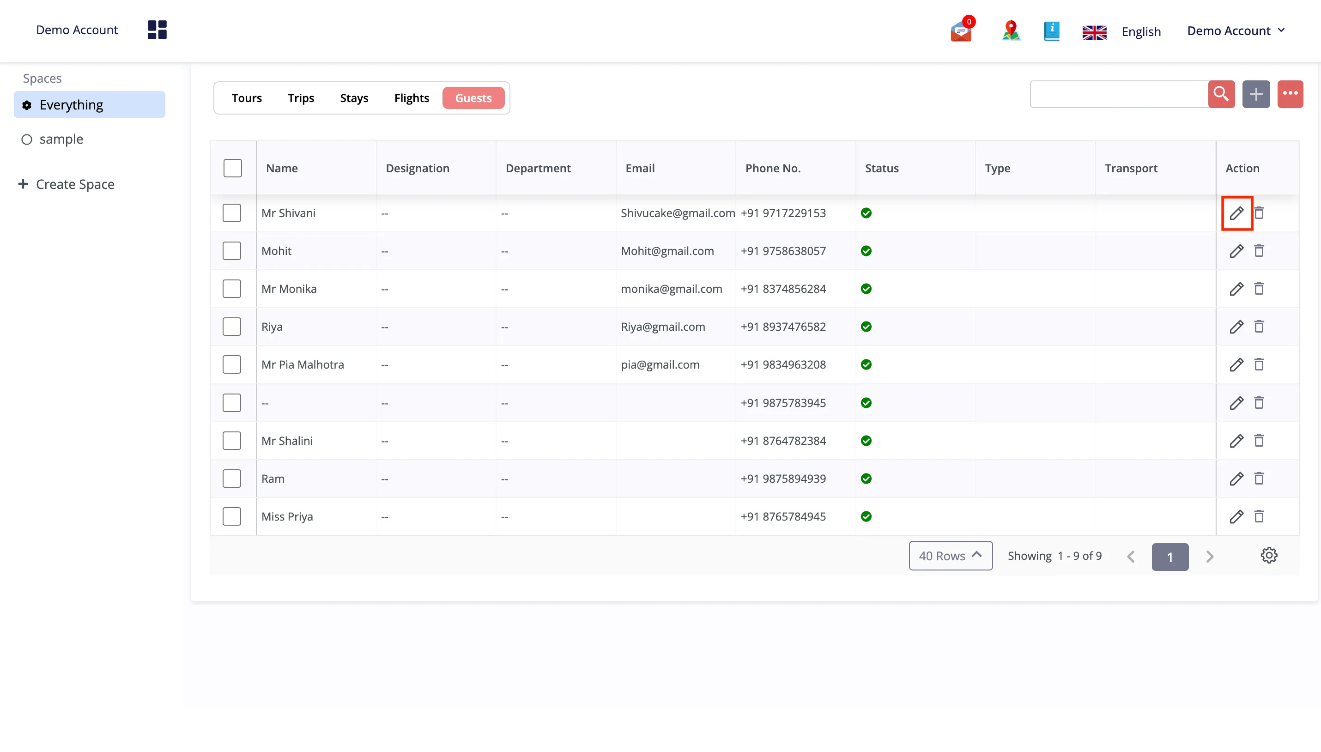
Task: Edit the Ram guest row
Action: click(1236, 479)
